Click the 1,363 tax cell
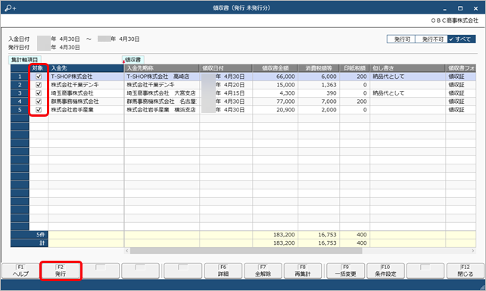This screenshot has height=291, width=486. click(319, 85)
